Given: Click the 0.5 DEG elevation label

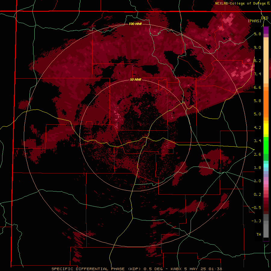Looking at the screenshot, I should pos(153,269).
